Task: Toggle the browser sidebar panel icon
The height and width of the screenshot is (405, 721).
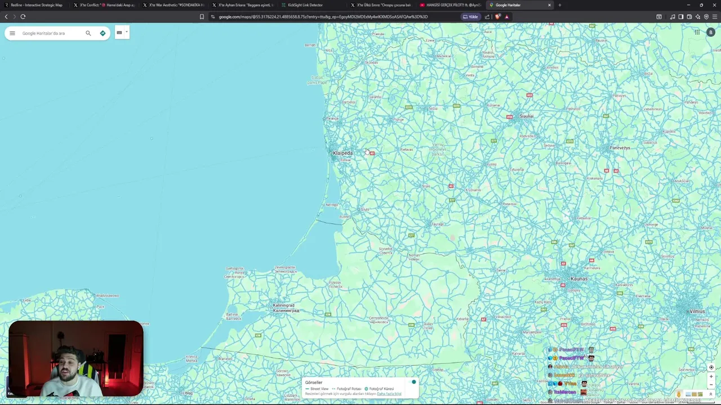Action: click(680, 16)
